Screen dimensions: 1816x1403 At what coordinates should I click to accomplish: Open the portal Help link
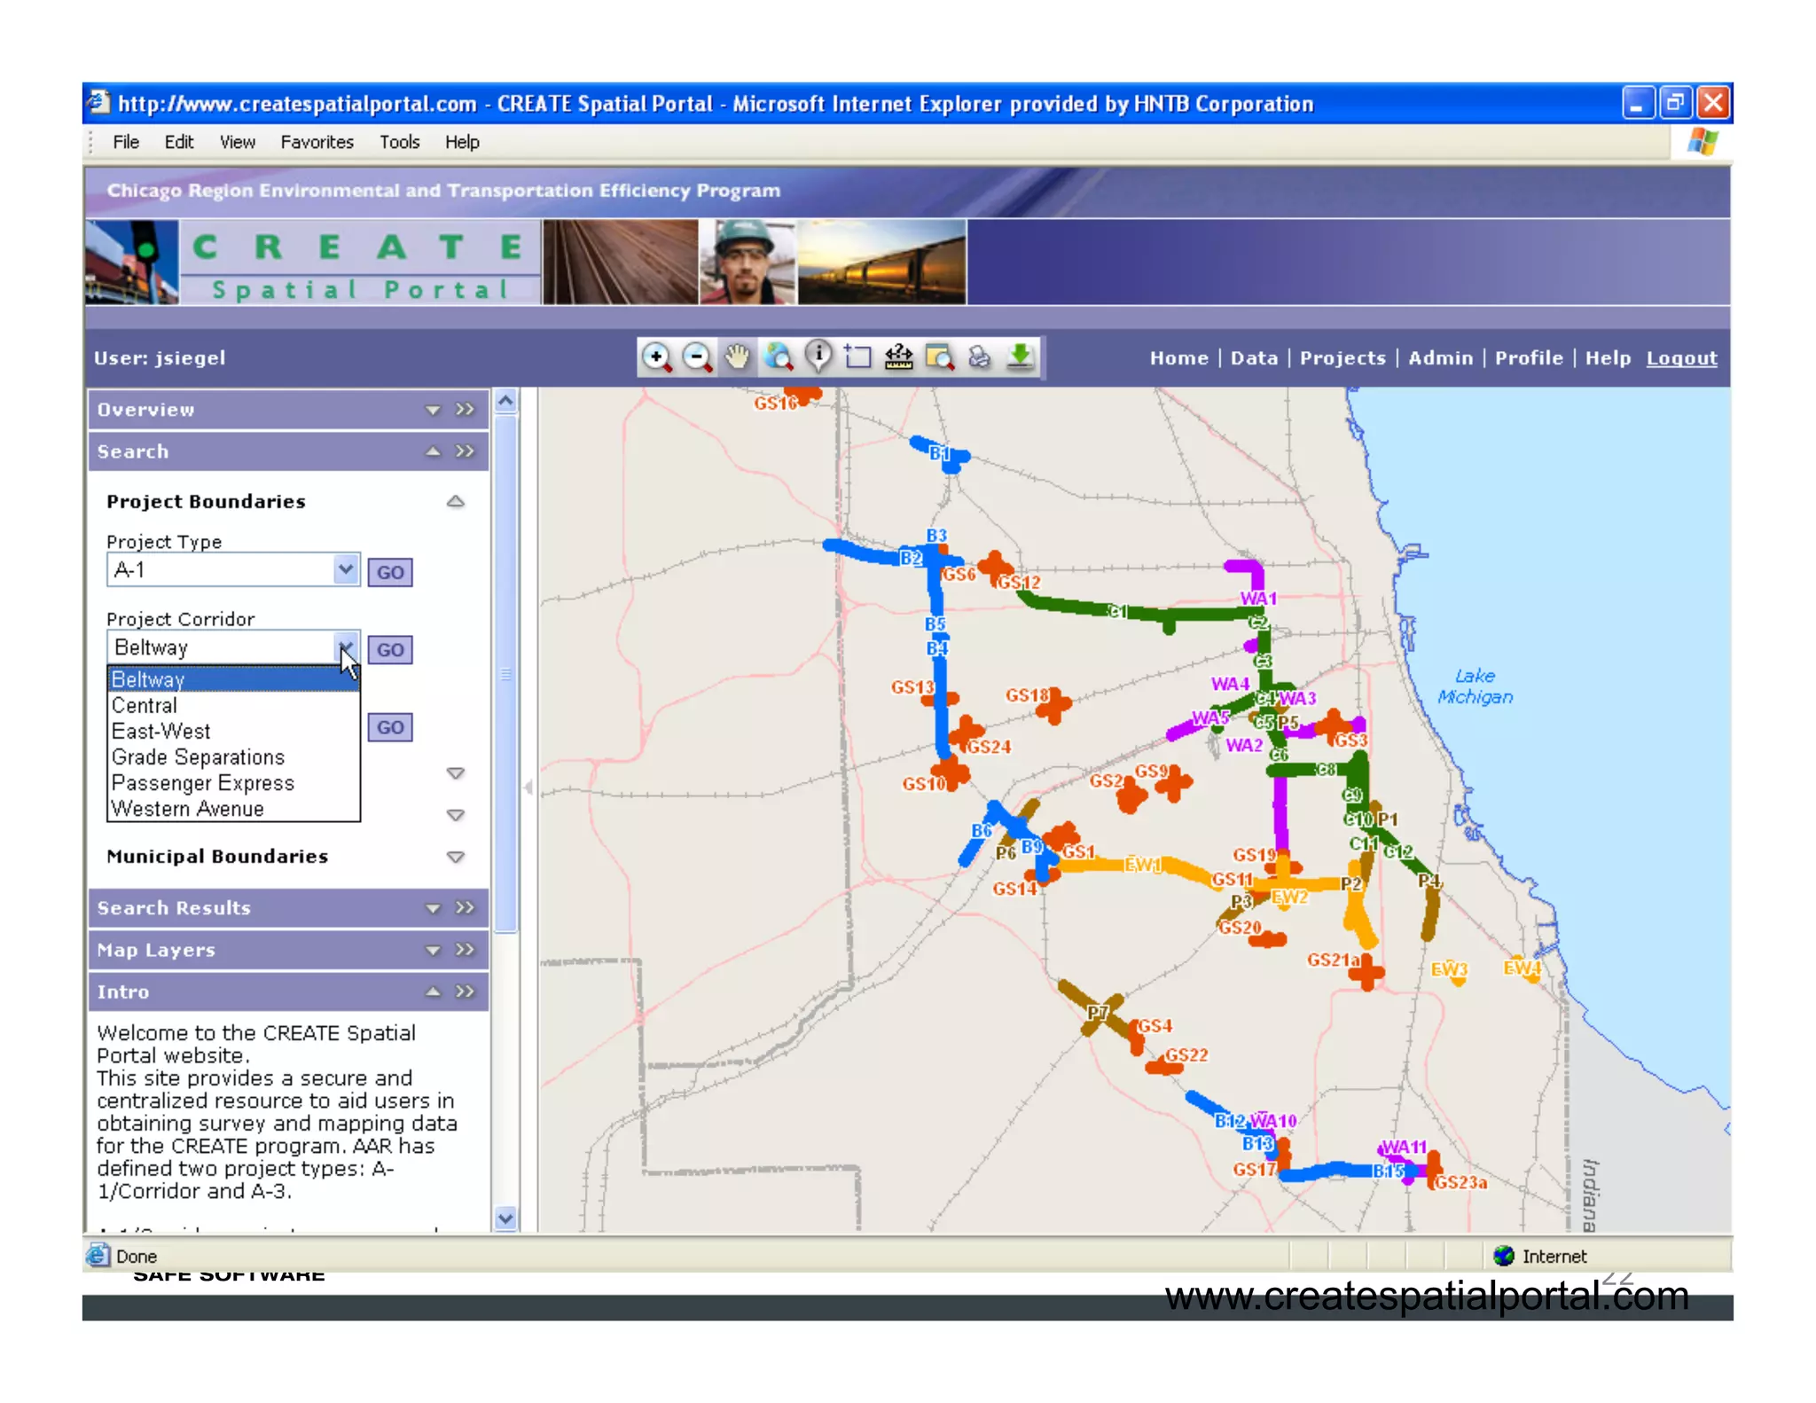point(1608,358)
